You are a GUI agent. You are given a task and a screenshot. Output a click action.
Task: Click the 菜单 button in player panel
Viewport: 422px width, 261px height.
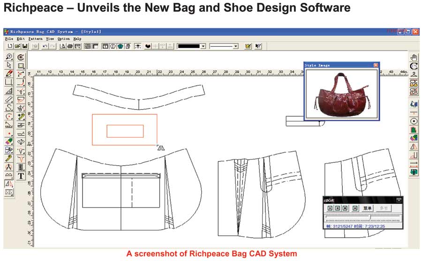(x=367, y=208)
